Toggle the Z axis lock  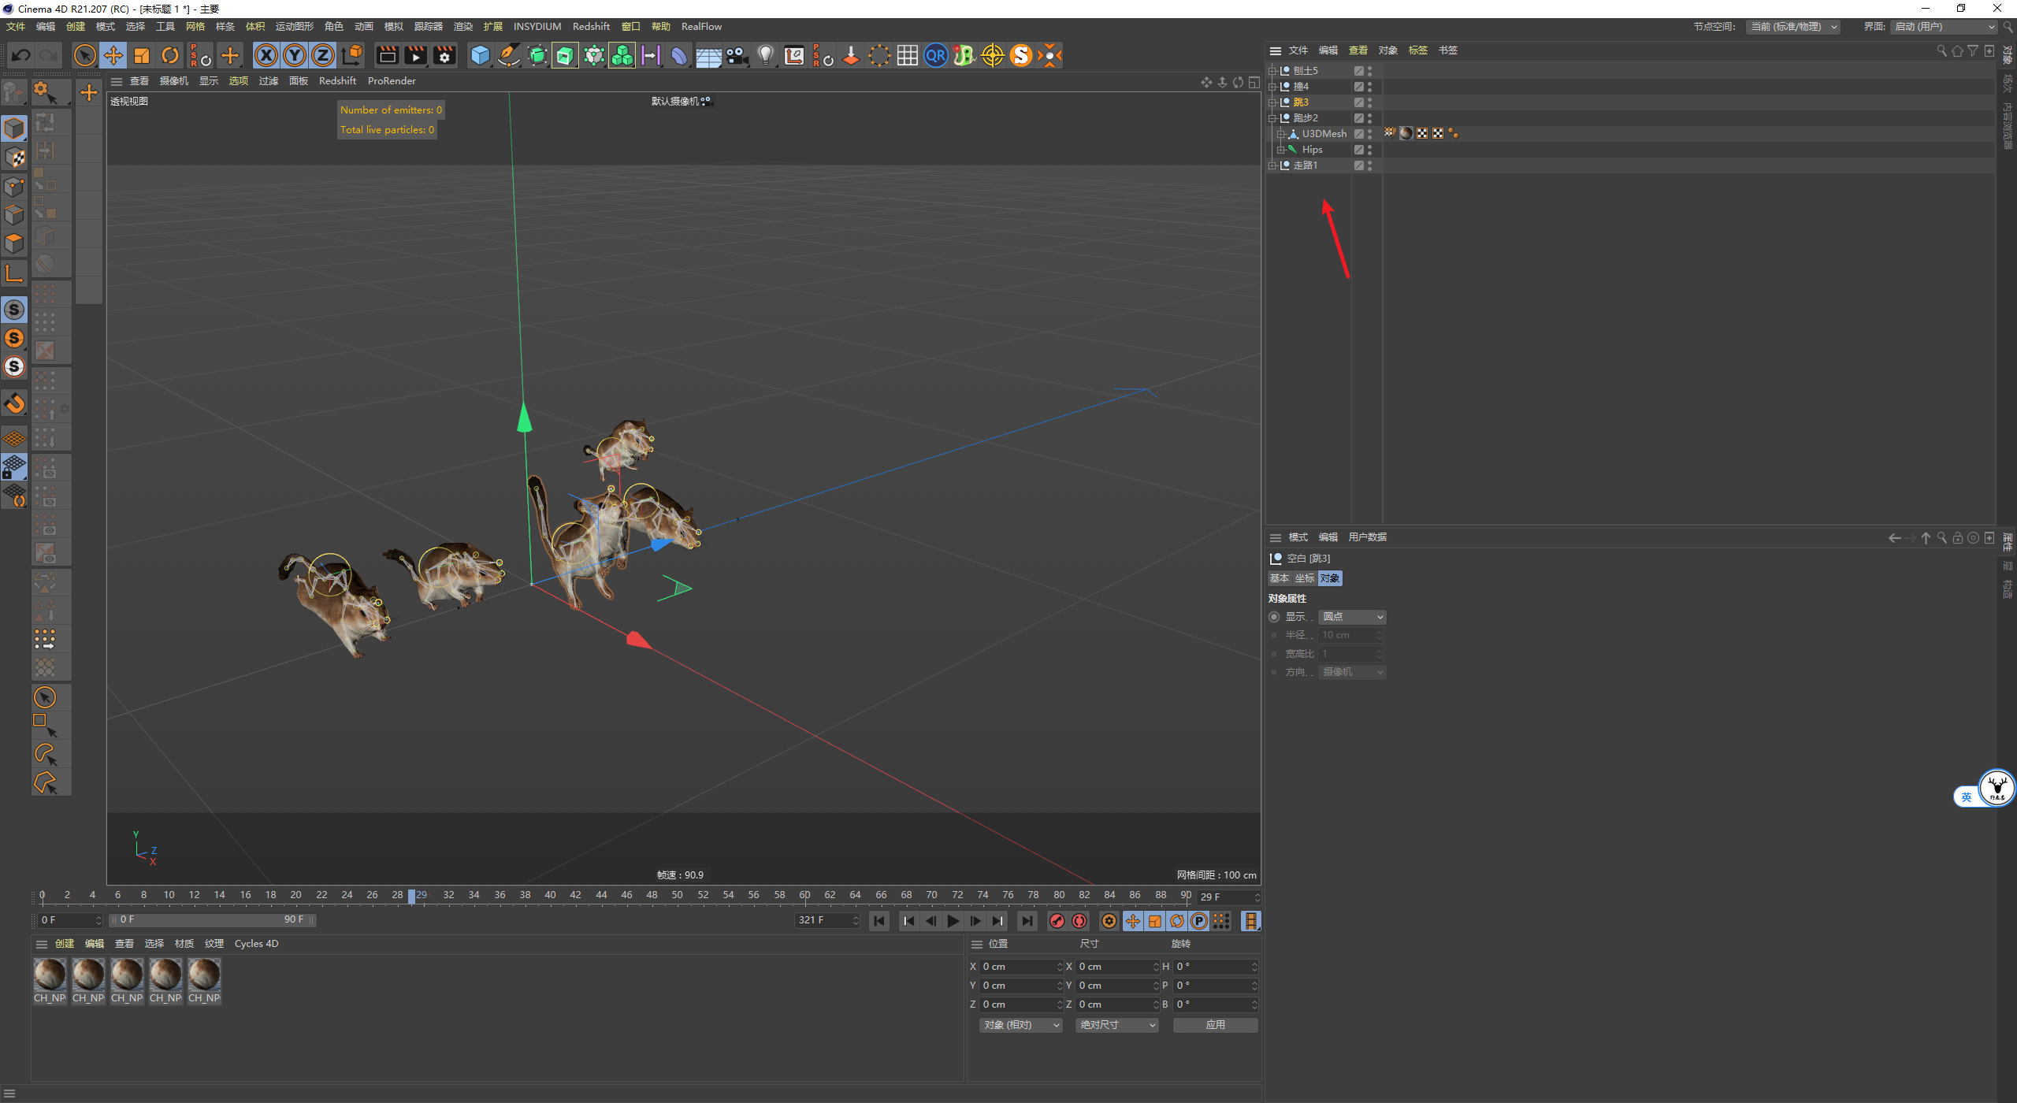[323, 55]
